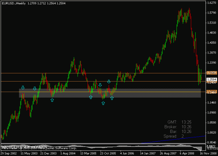Viewport: 218px width, 156px height.
Task: Select the white current price tag 1.2584
Action: pos(212,79)
